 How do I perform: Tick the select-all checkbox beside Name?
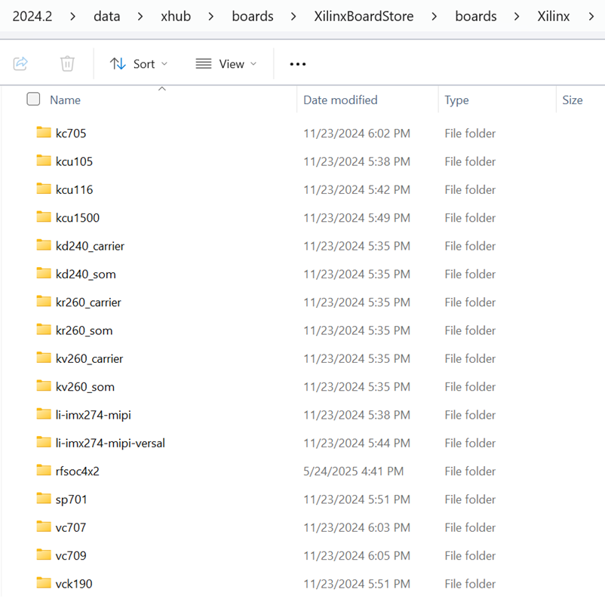pyautogui.click(x=33, y=99)
